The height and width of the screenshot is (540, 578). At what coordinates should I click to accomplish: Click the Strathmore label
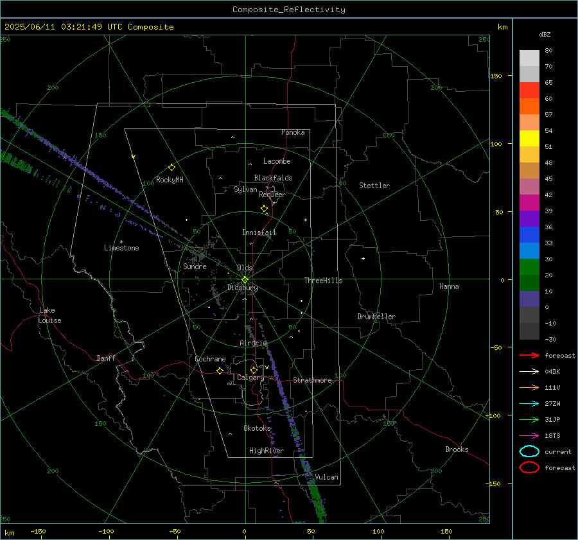click(312, 380)
